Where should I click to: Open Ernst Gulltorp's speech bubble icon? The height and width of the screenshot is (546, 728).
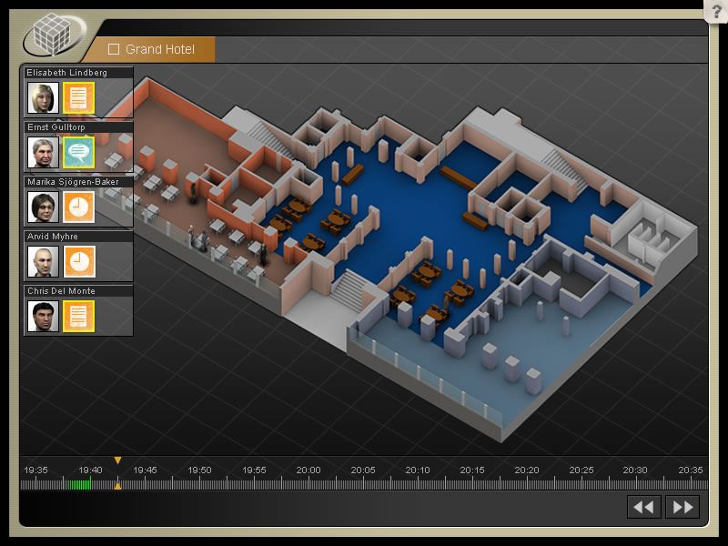pyautogui.click(x=79, y=152)
